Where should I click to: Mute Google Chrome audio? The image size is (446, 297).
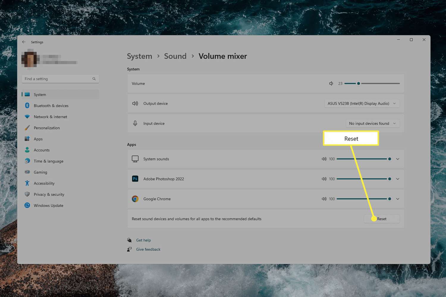click(324, 199)
